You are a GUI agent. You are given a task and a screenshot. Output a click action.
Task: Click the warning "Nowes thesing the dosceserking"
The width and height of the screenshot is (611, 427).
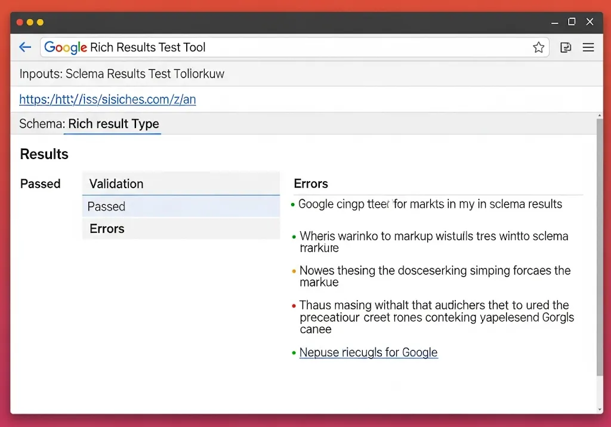click(435, 276)
